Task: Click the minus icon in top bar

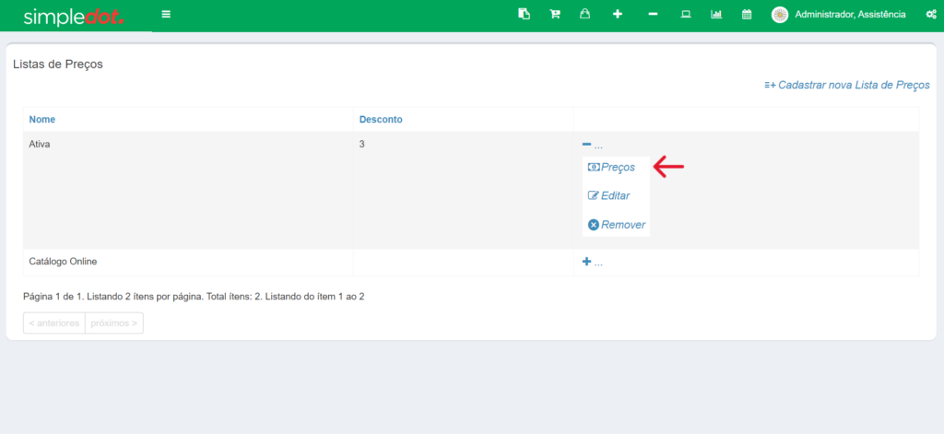Action: pos(653,15)
